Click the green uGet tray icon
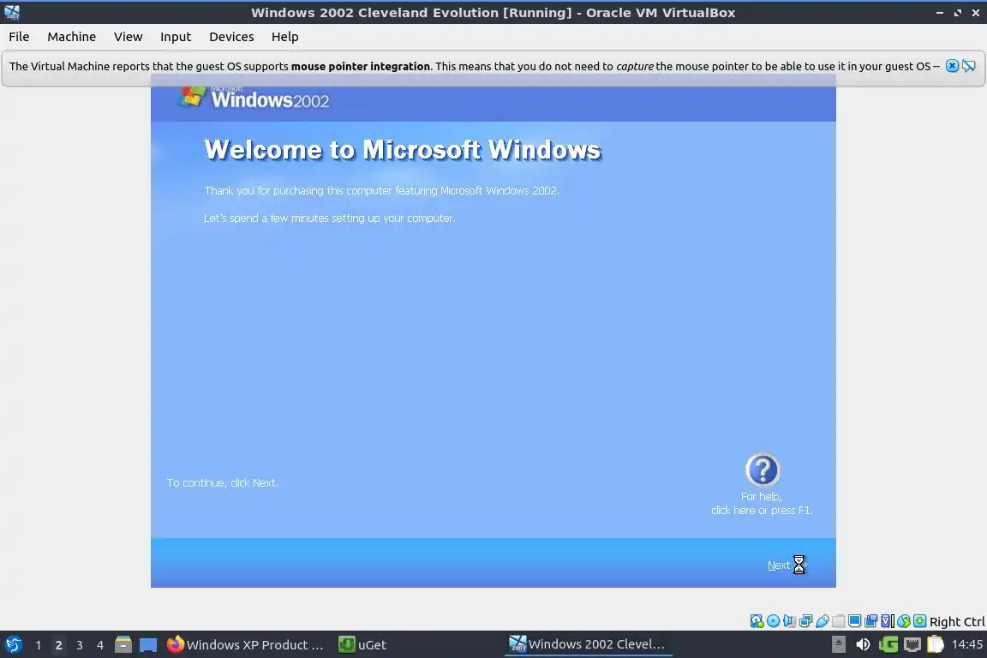 pyautogui.click(x=888, y=644)
